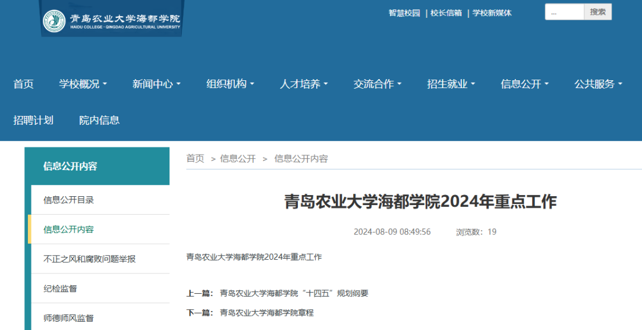Image resolution: width=642 pixels, height=330 pixels.
Task: Expand the 公共服务 dropdown menu
Action: [x=598, y=84]
